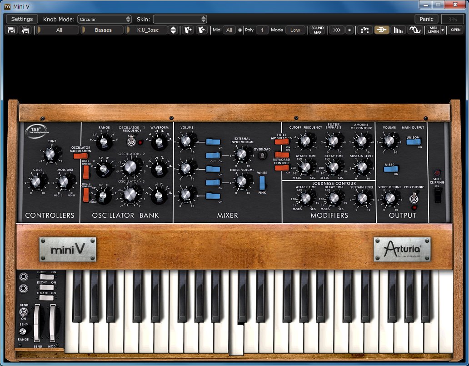Screen dimensions: 469x366
Task: Open the All preset bank selector
Action: point(58,30)
